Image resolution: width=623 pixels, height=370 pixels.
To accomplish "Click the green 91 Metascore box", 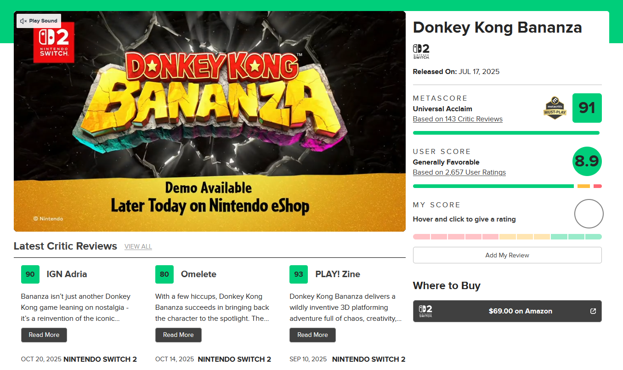I will click(x=587, y=108).
